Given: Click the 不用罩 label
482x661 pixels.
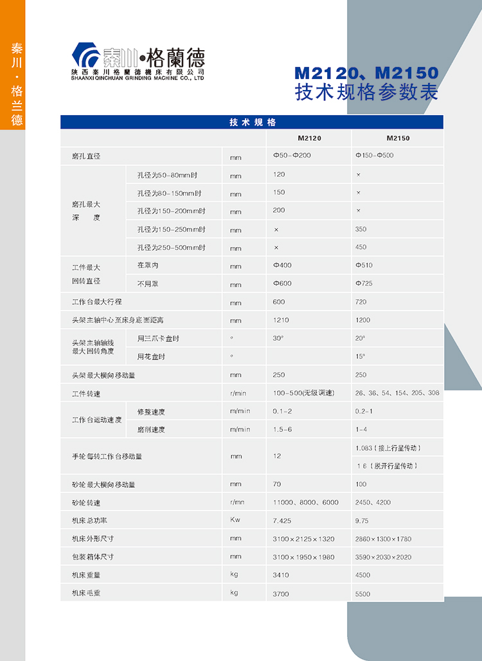Looking at the screenshot, I should click(x=147, y=284).
